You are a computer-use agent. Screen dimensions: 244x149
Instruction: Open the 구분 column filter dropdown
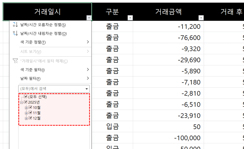tap(130, 18)
